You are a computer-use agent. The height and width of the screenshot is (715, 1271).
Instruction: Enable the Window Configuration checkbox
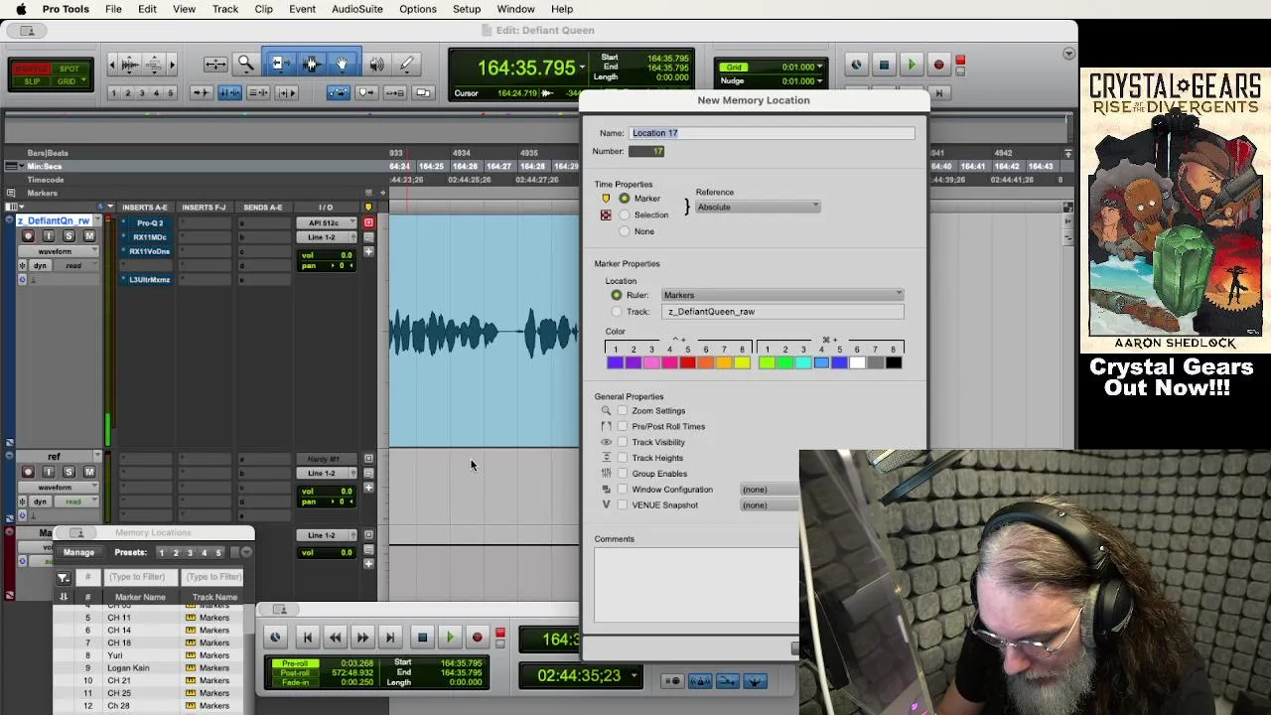click(623, 490)
